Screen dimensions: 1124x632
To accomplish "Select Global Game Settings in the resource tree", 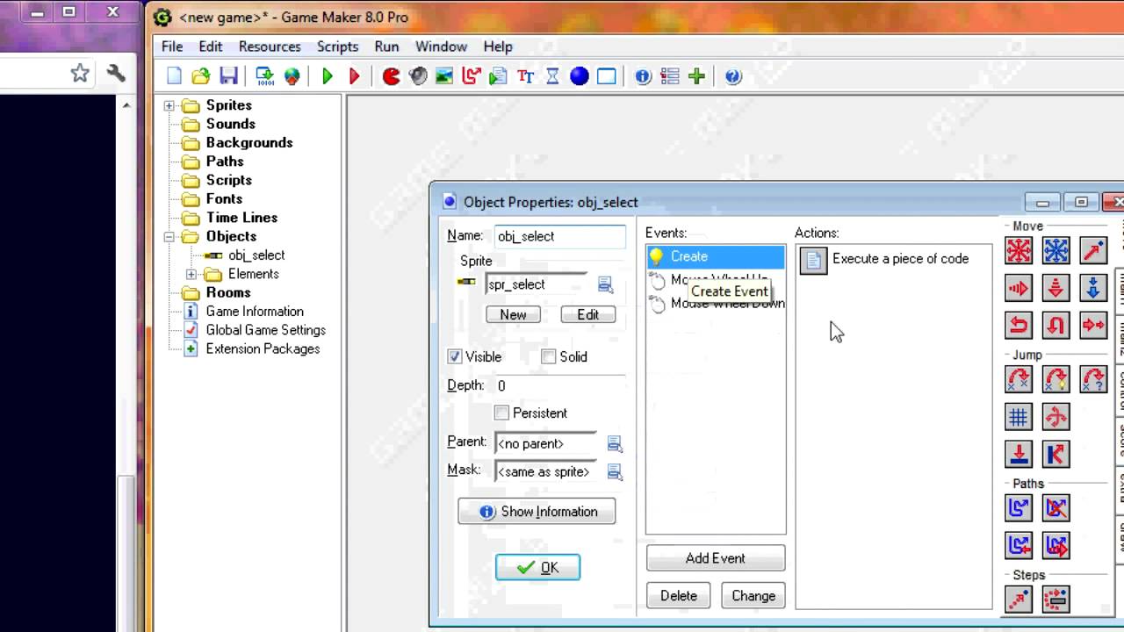I will [x=266, y=330].
